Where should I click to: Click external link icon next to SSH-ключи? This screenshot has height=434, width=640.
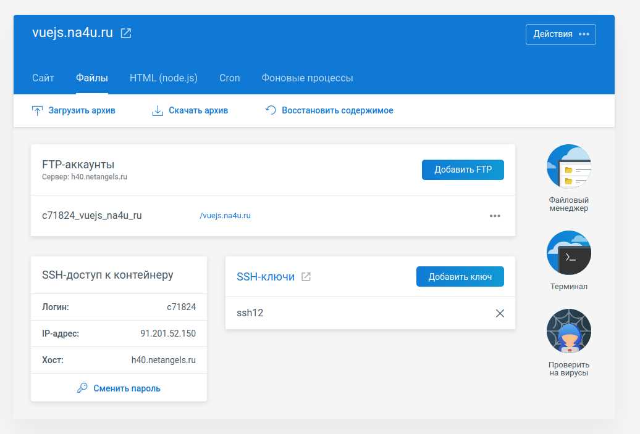[306, 277]
